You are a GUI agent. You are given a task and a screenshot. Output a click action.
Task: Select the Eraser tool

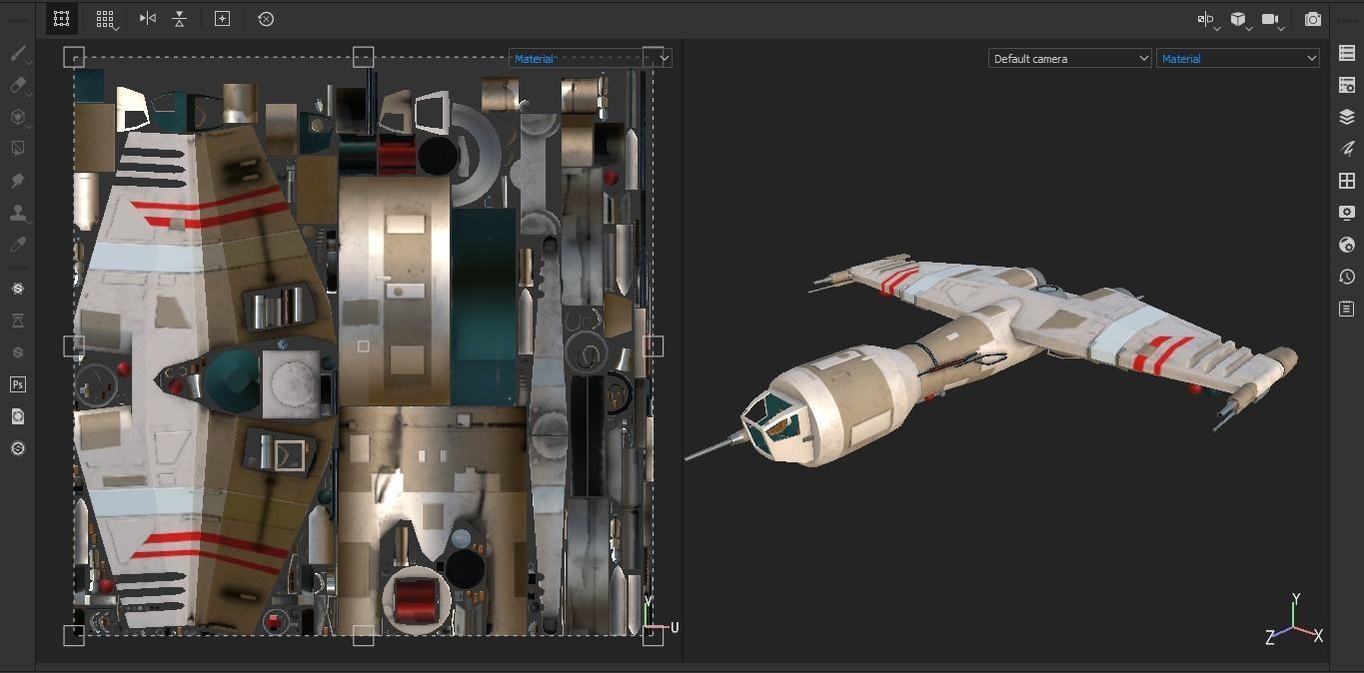click(17, 86)
